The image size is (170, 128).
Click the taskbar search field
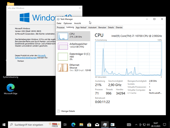(35, 125)
